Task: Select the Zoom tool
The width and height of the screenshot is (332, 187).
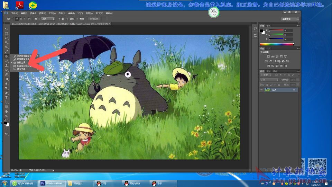Action: tap(6, 116)
